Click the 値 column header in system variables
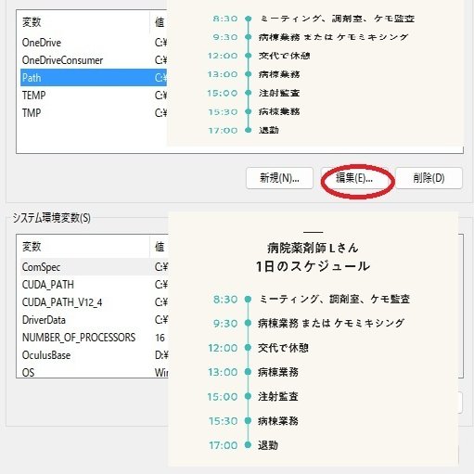The width and height of the screenshot is (474, 474). coord(160,247)
